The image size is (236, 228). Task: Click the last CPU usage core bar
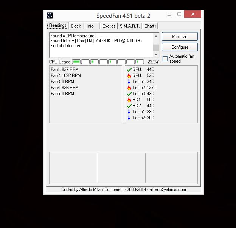pyautogui.click(x=140, y=62)
